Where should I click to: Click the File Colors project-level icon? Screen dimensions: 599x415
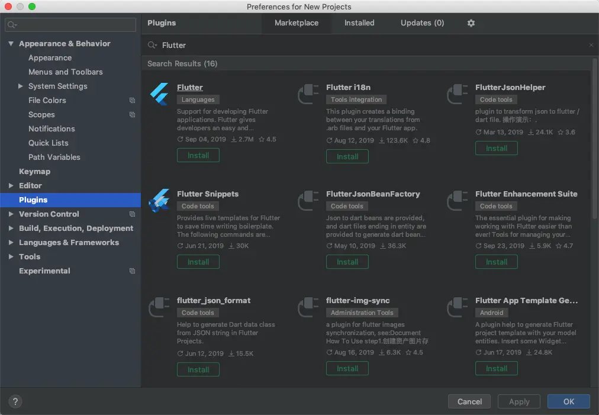[x=132, y=100]
